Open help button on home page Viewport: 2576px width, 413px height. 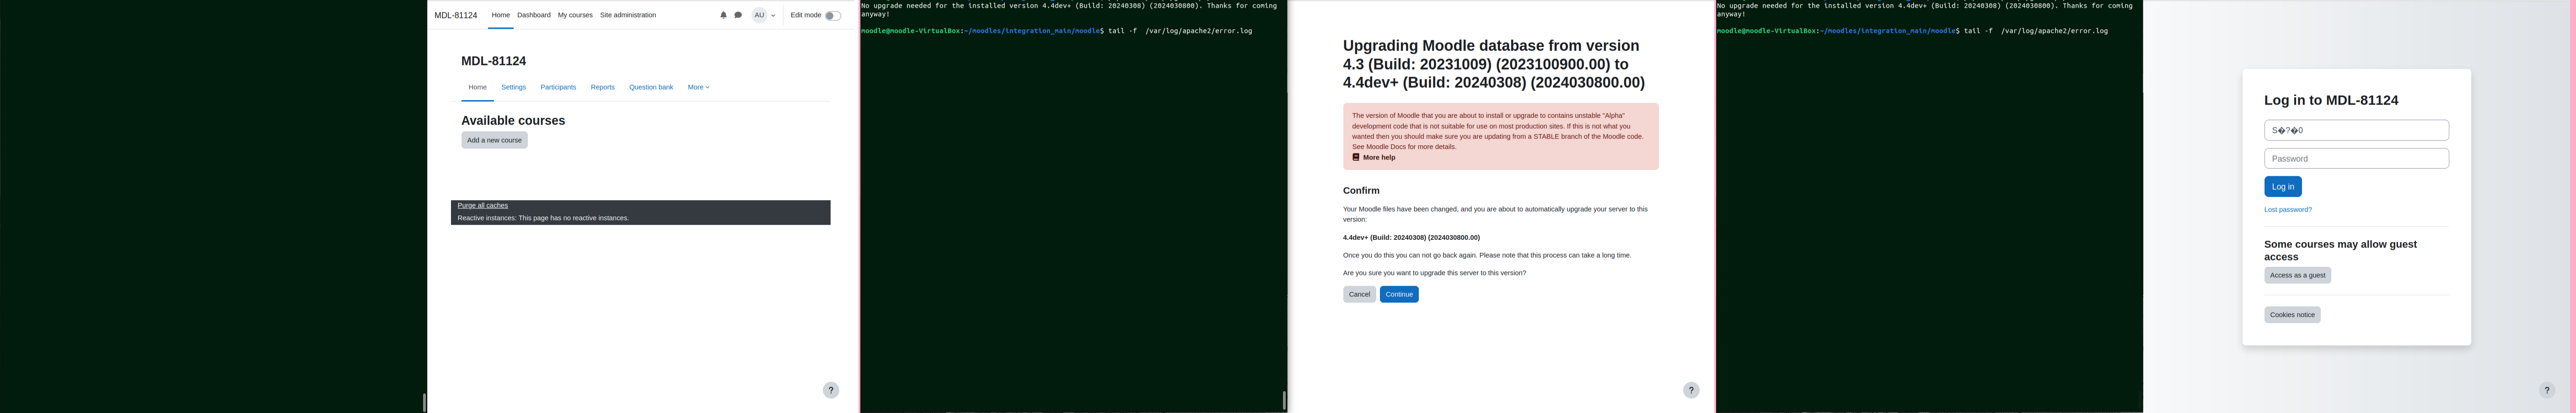coord(831,391)
